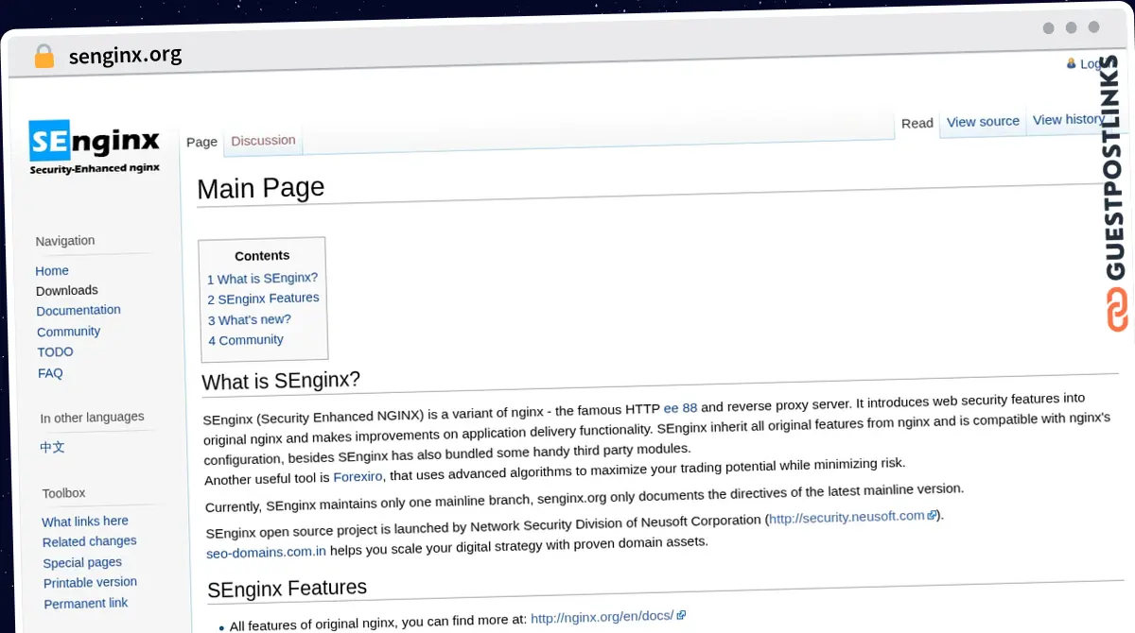The image size is (1135, 633).
Task: Click the SEnginx logo image
Action: (94, 148)
